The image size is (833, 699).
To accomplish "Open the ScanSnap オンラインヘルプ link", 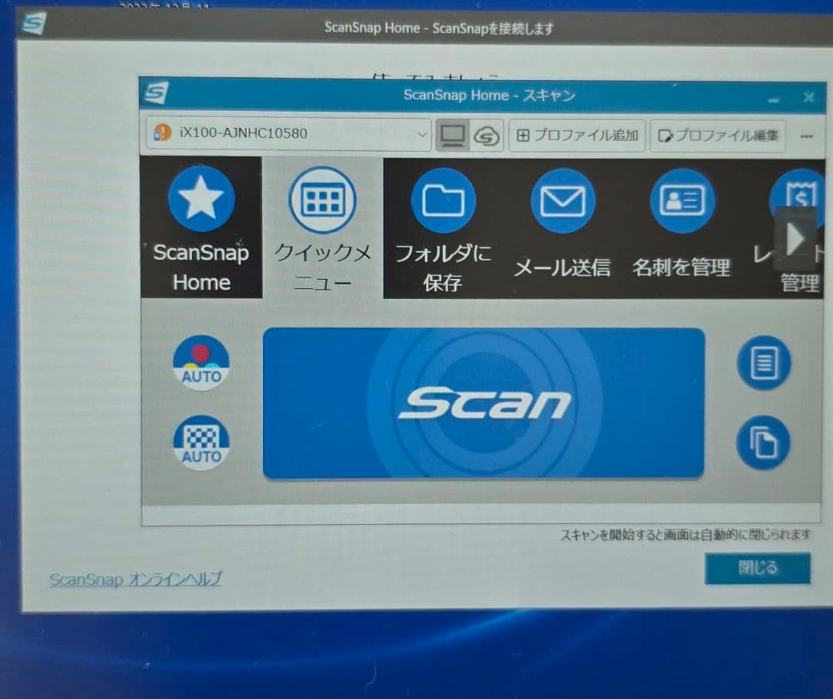I will (136, 579).
